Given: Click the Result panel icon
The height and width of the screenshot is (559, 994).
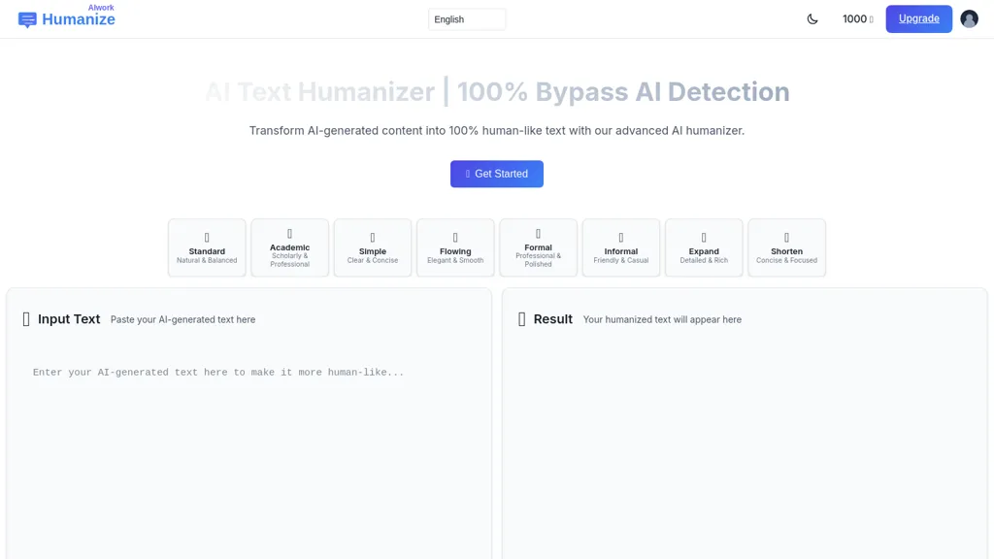Looking at the screenshot, I should click(521, 319).
